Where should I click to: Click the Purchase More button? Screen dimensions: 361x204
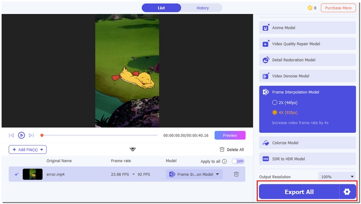338,8
